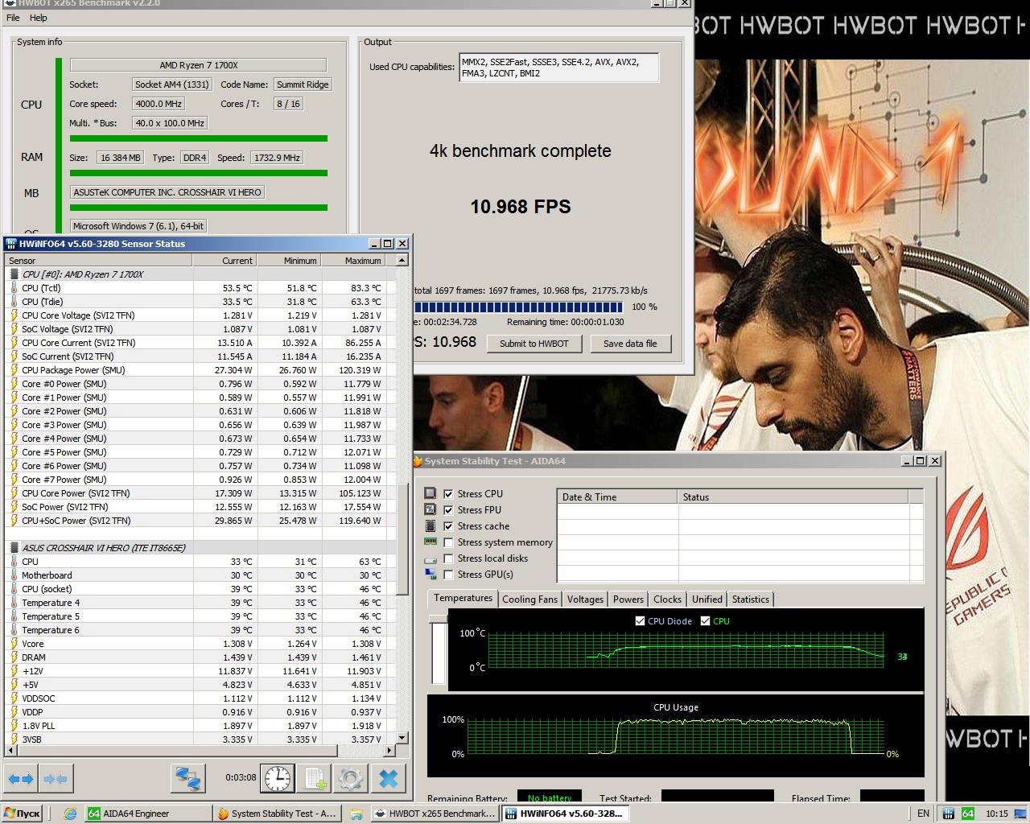
Task: Switch to System Stability Test taskbar button
Action: click(x=278, y=814)
